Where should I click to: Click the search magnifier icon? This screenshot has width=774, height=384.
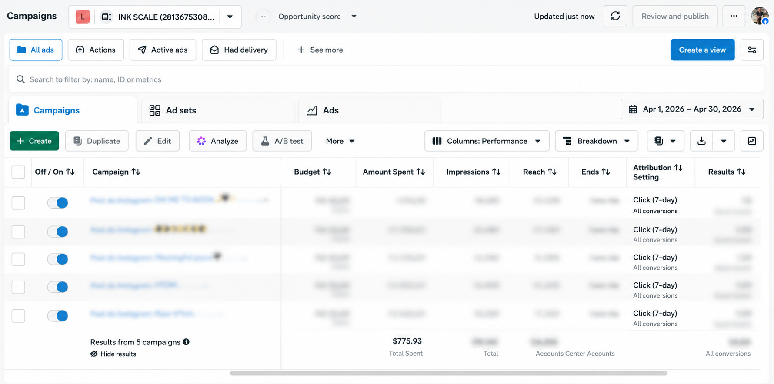coord(20,79)
